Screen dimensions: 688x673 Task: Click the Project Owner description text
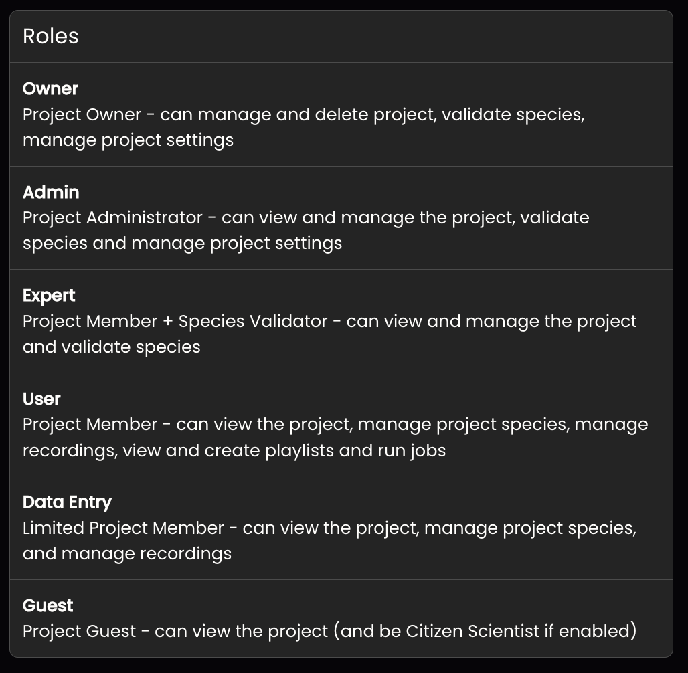point(304,127)
